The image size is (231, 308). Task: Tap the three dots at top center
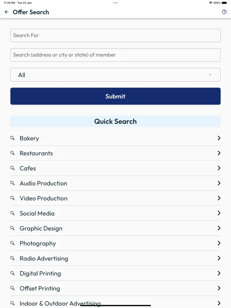coord(115,3)
